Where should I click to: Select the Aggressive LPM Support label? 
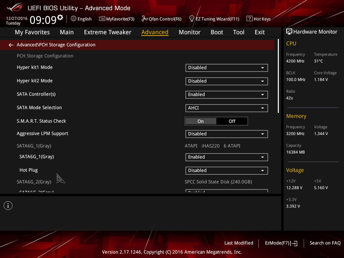click(42, 134)
